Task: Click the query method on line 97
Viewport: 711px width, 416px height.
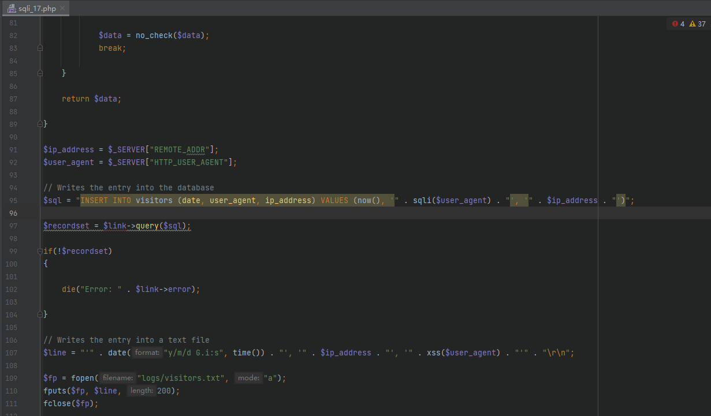Action: [147, 226]
